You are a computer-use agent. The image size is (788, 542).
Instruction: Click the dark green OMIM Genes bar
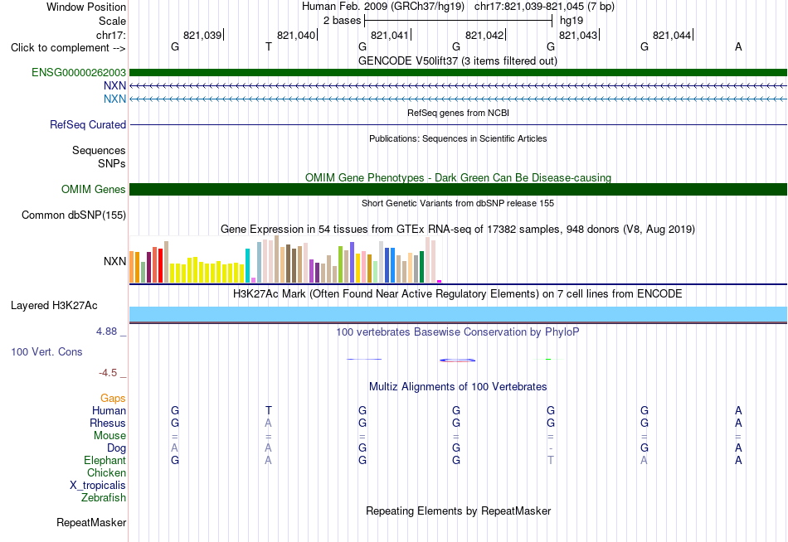(458, 190)
